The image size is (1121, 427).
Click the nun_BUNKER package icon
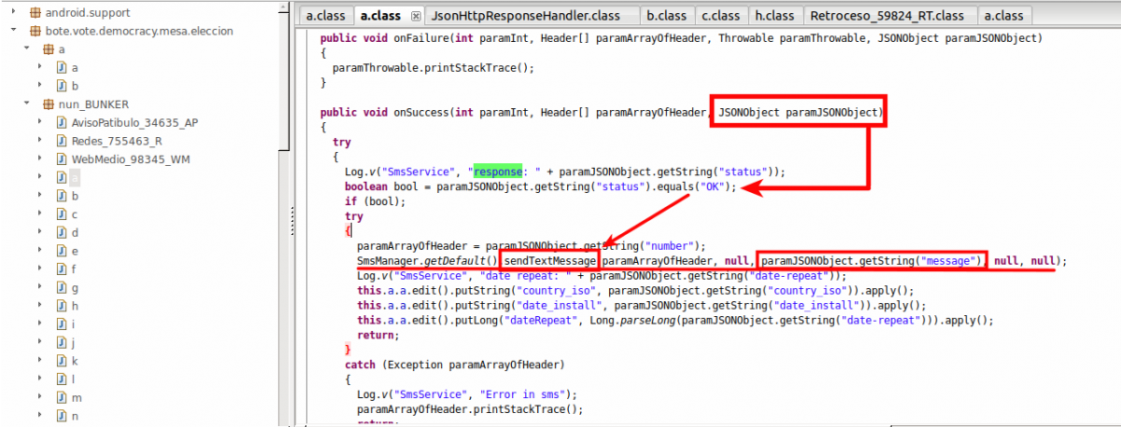tap(50, 103)
